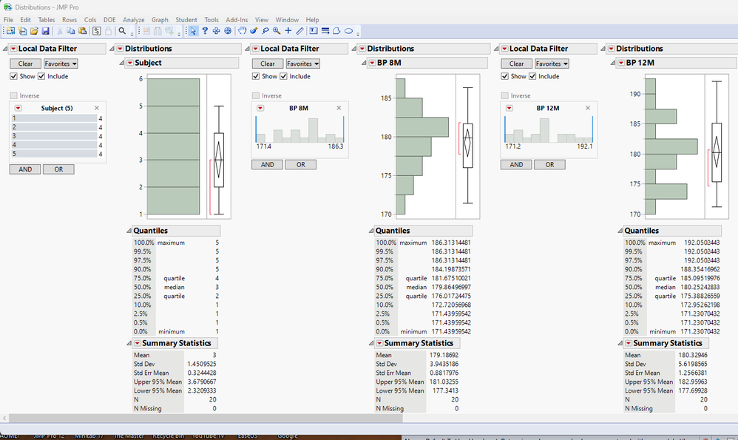Image resolution: width=738 pixels, height=440 pixels.
Task: Click Clear button in Subject data filter
Action: pos(25,64)
